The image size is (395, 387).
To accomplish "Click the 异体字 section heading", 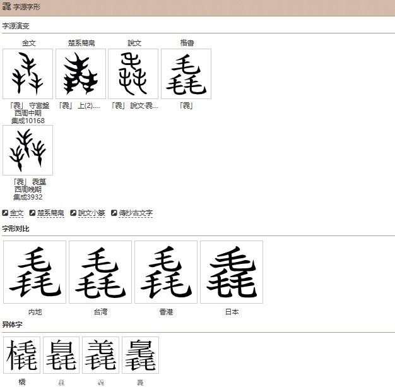I will coord(11,325).
